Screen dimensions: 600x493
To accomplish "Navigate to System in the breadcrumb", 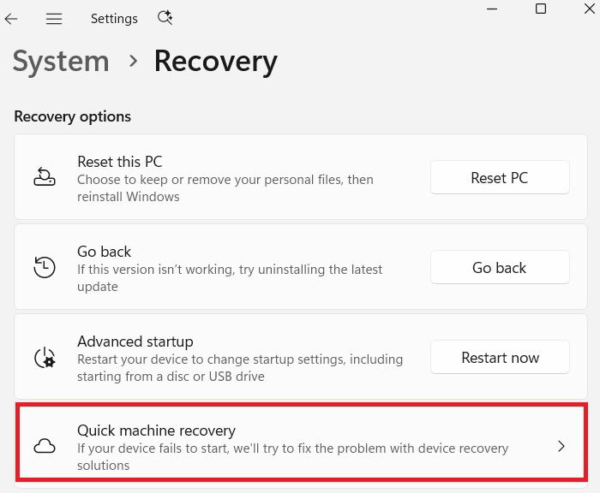I will 61,62.
